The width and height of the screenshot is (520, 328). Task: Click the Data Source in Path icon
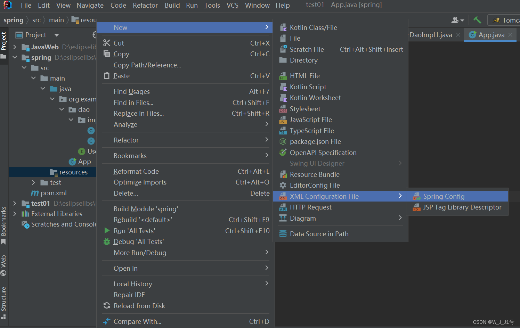point(283,234)
